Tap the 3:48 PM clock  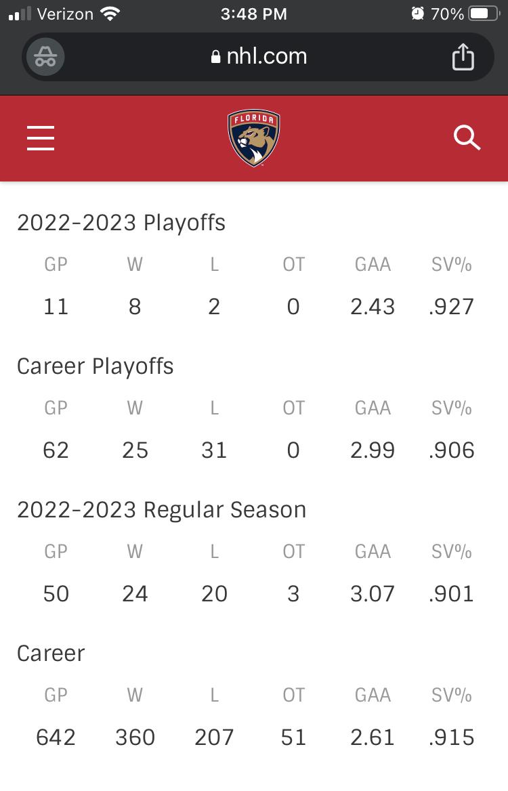point(254,14)
